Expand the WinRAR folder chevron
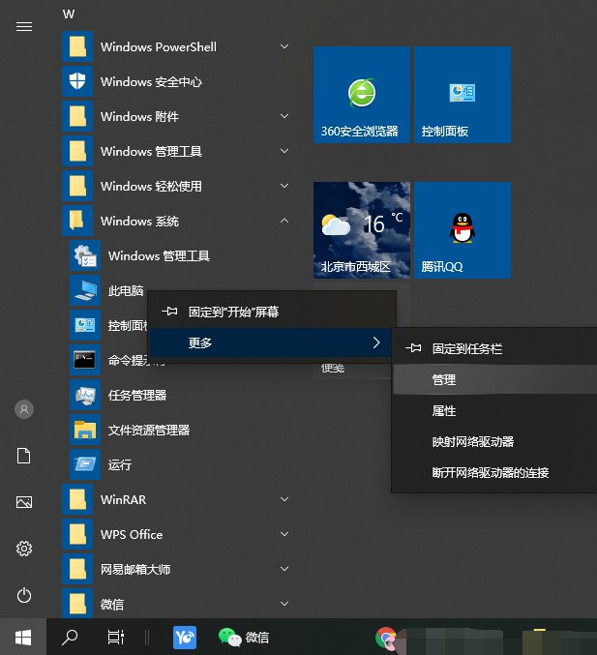 [284, 499]
